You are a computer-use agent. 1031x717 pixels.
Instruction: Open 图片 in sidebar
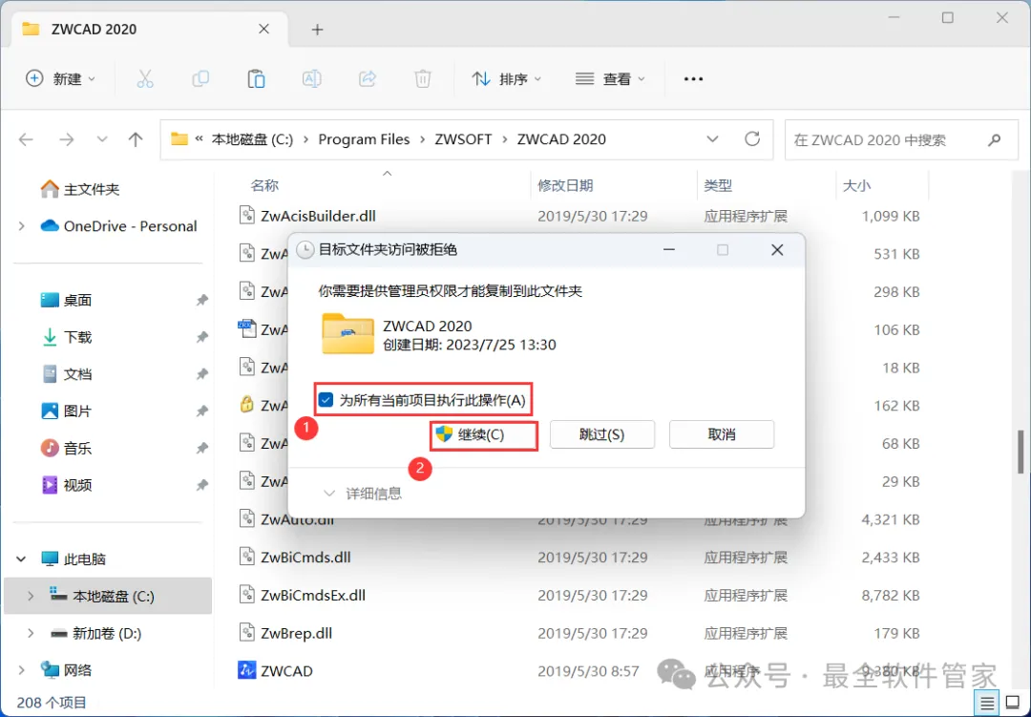66,411
